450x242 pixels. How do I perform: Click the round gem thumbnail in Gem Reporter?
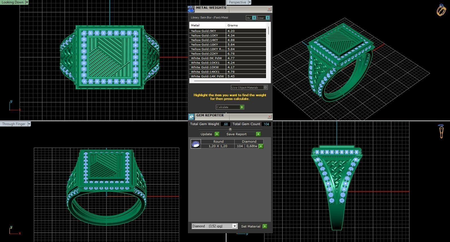point(196,144)
